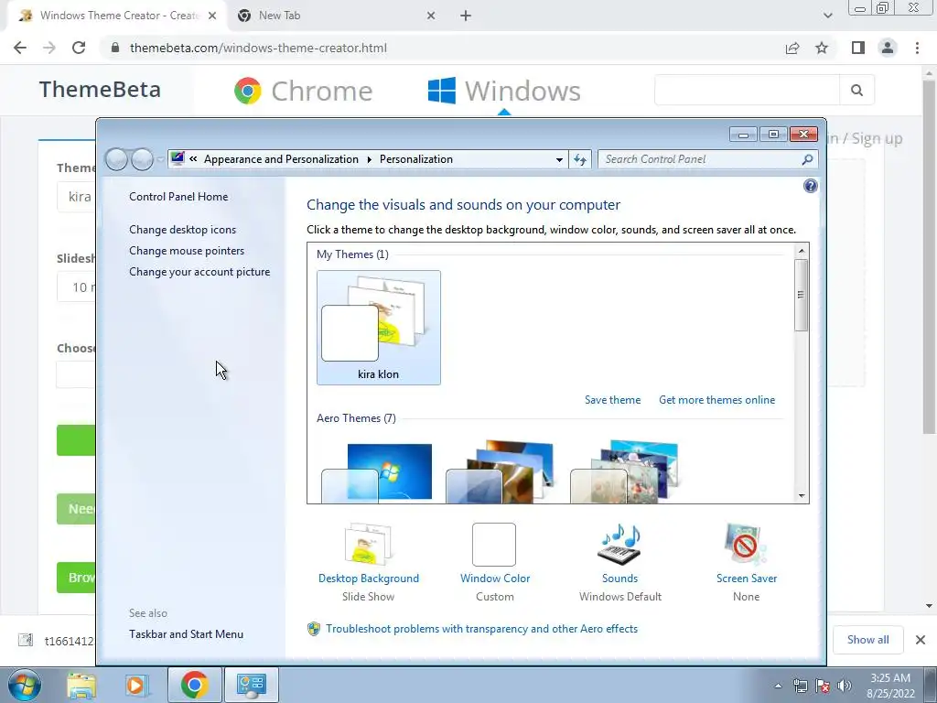Open the Sounds piano icon
The width and height of the screenshot is (937, 703).
coord(619,545)
